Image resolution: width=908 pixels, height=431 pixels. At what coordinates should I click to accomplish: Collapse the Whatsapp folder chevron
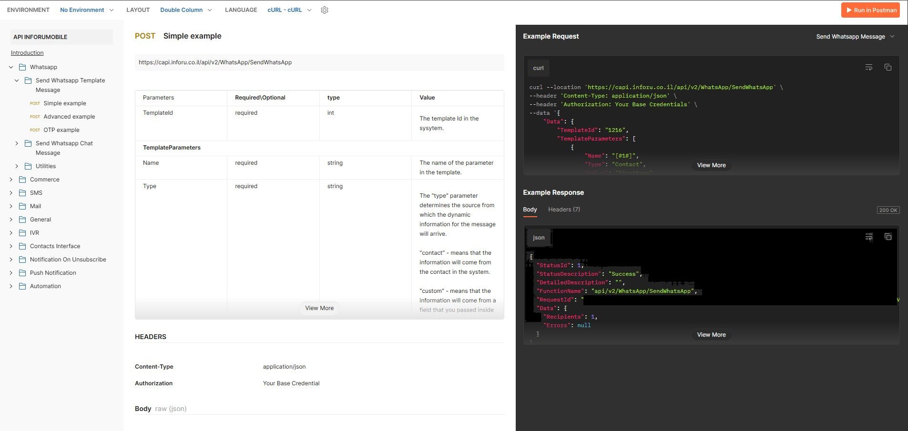tap(11, 67)
